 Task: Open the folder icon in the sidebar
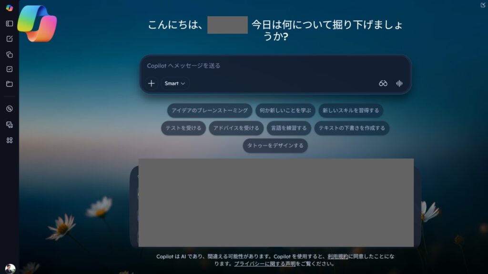tap(10, 84)
